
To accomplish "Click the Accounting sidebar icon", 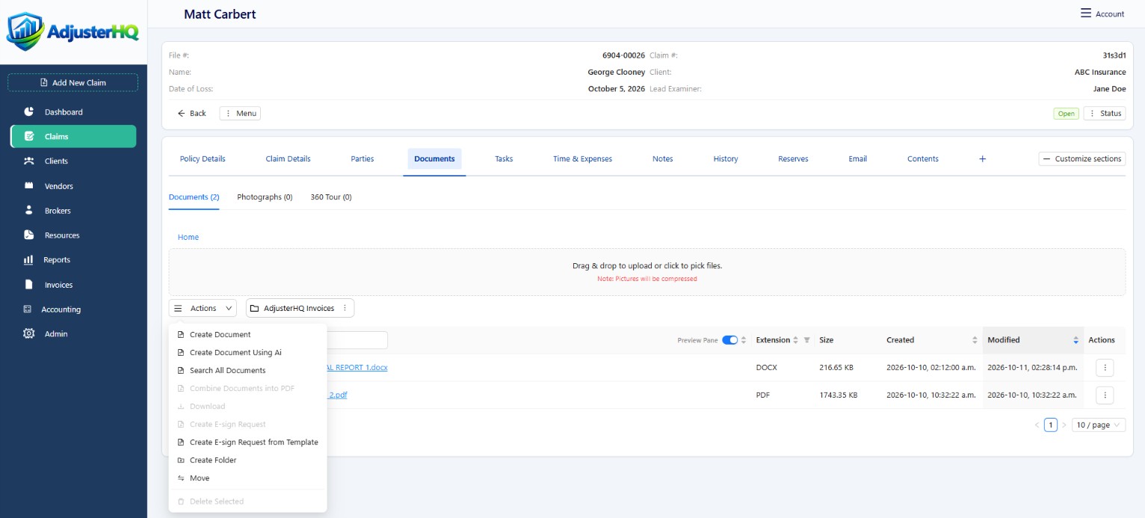I will [x=28, y=309].
